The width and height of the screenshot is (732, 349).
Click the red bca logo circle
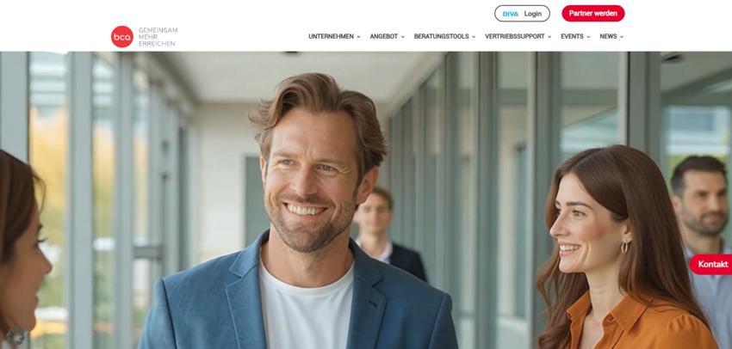coord(121,36)
